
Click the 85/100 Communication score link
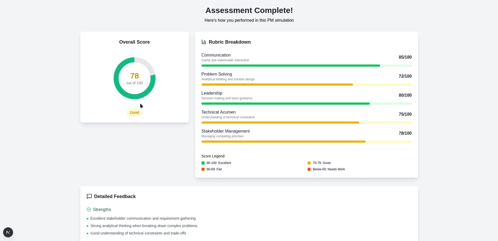click(405, 57)
